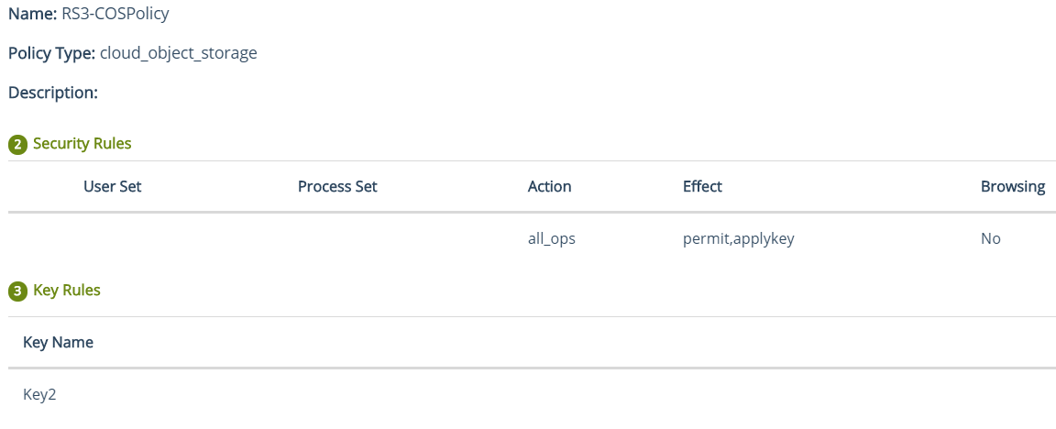The width and height of the screenshot is (1056, 429).
Task: Select the Key Rules section heading
Action: click(x=67, y=291)
